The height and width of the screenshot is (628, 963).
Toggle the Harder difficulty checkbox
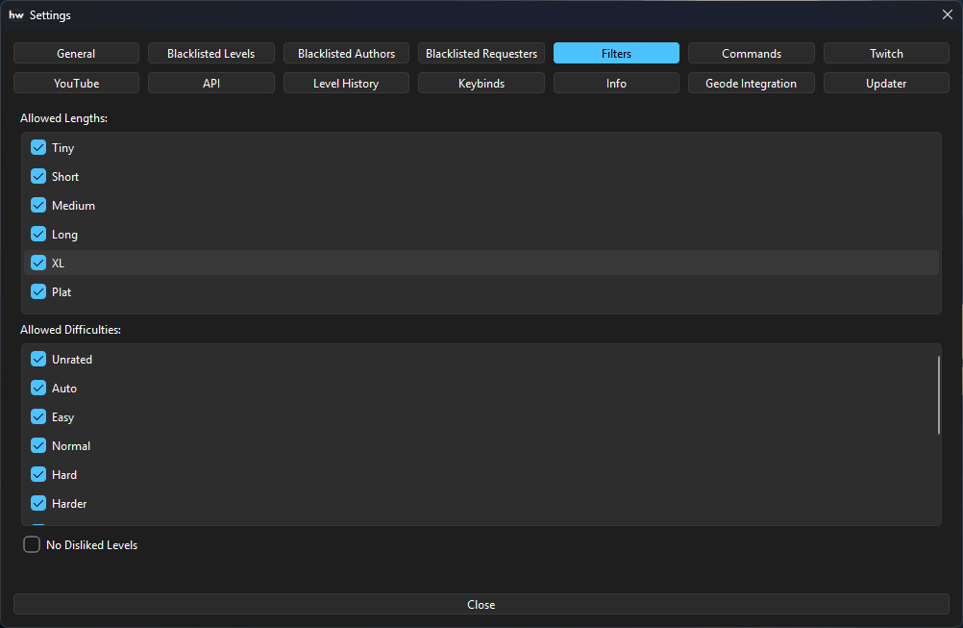[x=38, y=503]
